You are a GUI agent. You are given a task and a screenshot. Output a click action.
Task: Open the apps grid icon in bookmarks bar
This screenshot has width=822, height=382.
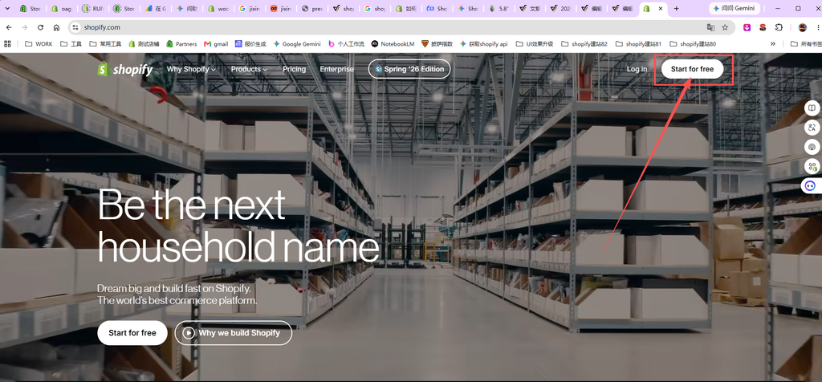[7, 44]
